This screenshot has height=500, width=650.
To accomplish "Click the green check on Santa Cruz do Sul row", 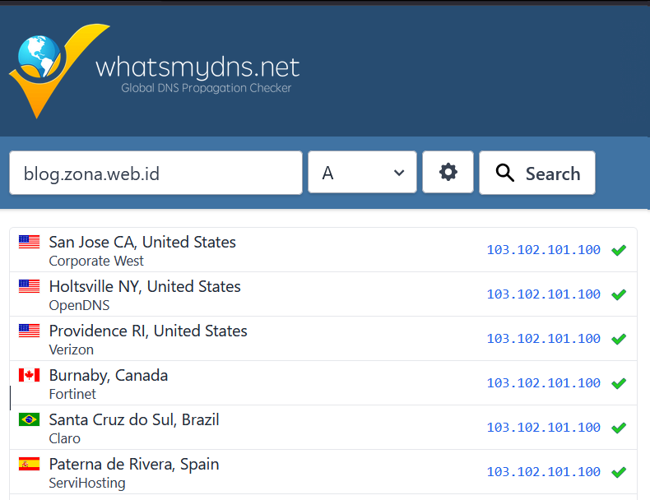I will pyautogui.click(x=619, y=428).
